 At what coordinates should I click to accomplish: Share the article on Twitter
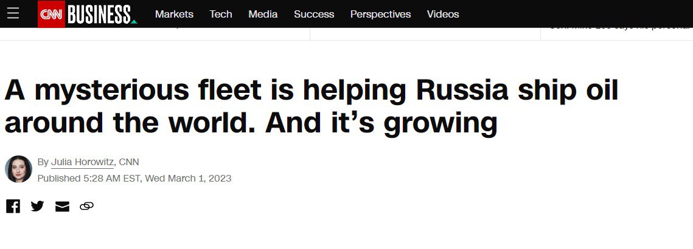(x=37, y=206)
